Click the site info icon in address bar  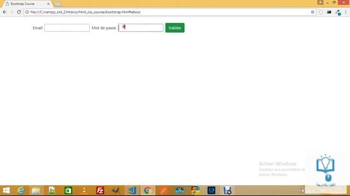(x=27, y=12)
